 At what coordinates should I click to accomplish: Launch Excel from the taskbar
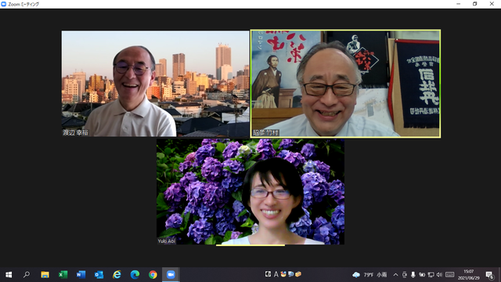point(63,275)
